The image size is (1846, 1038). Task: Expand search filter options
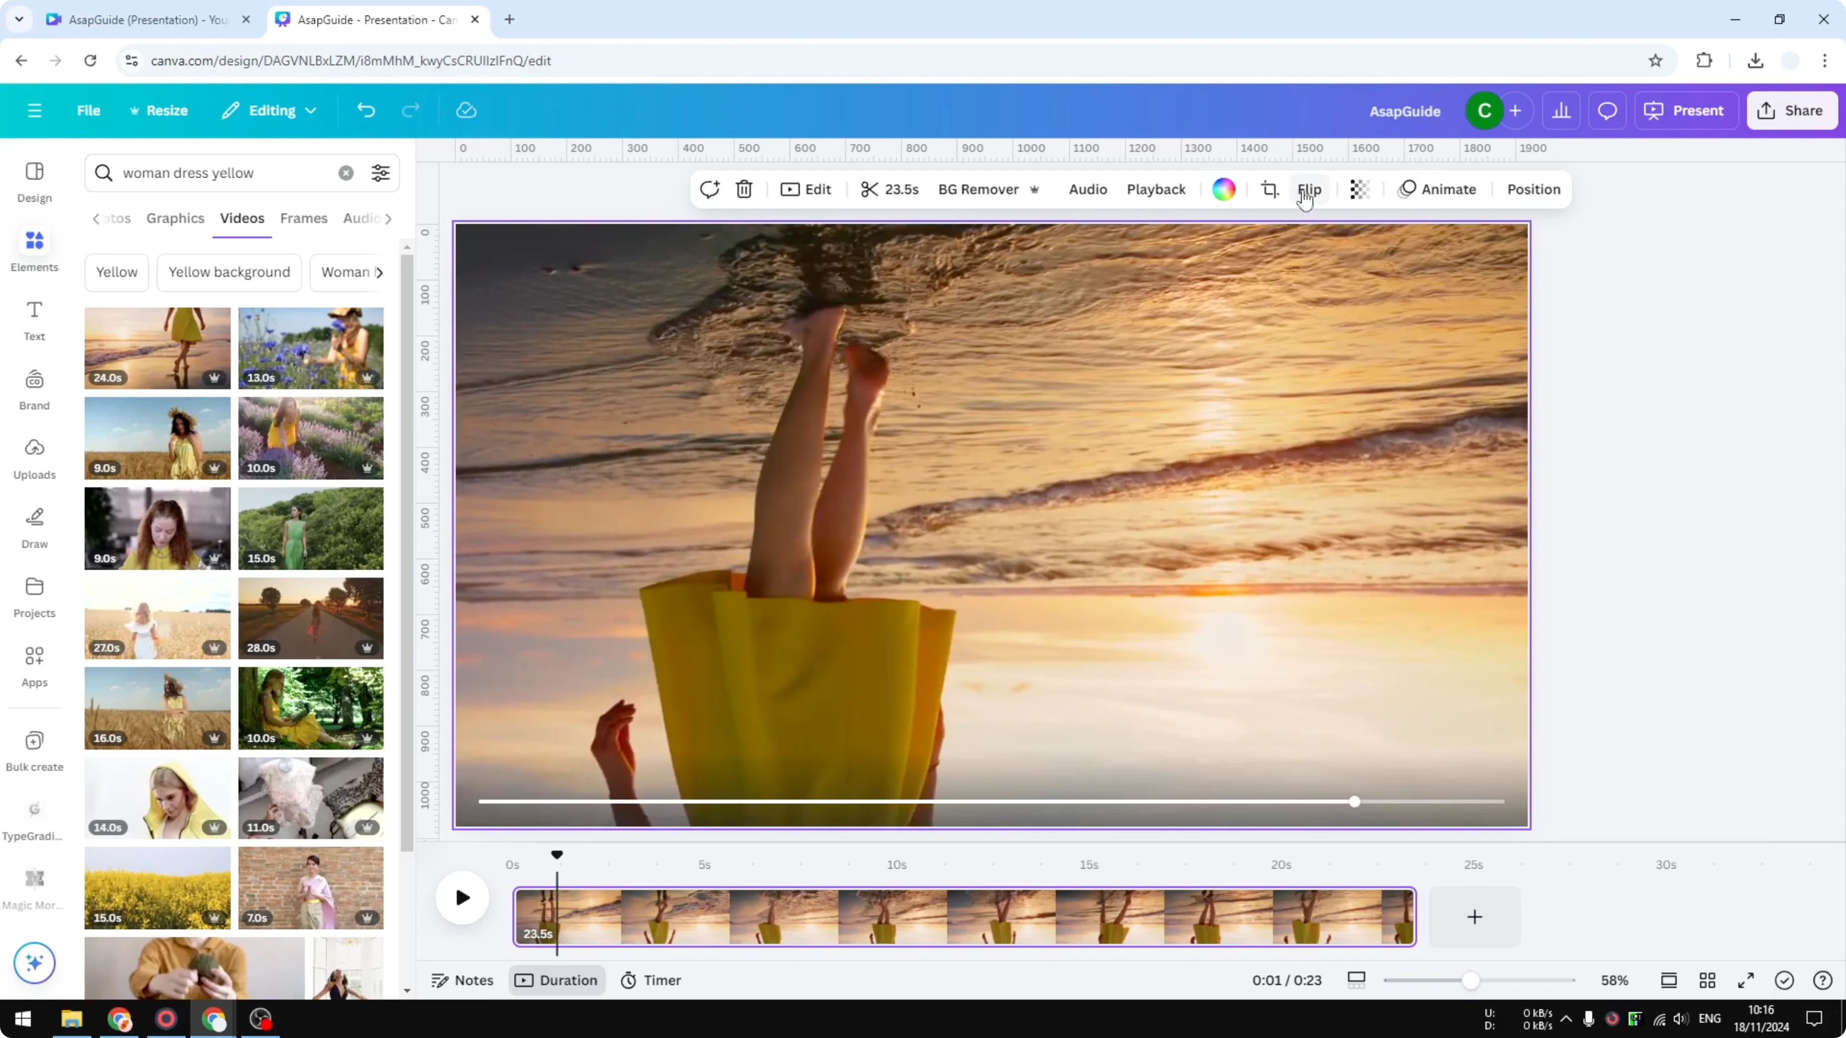coord(380,172)
